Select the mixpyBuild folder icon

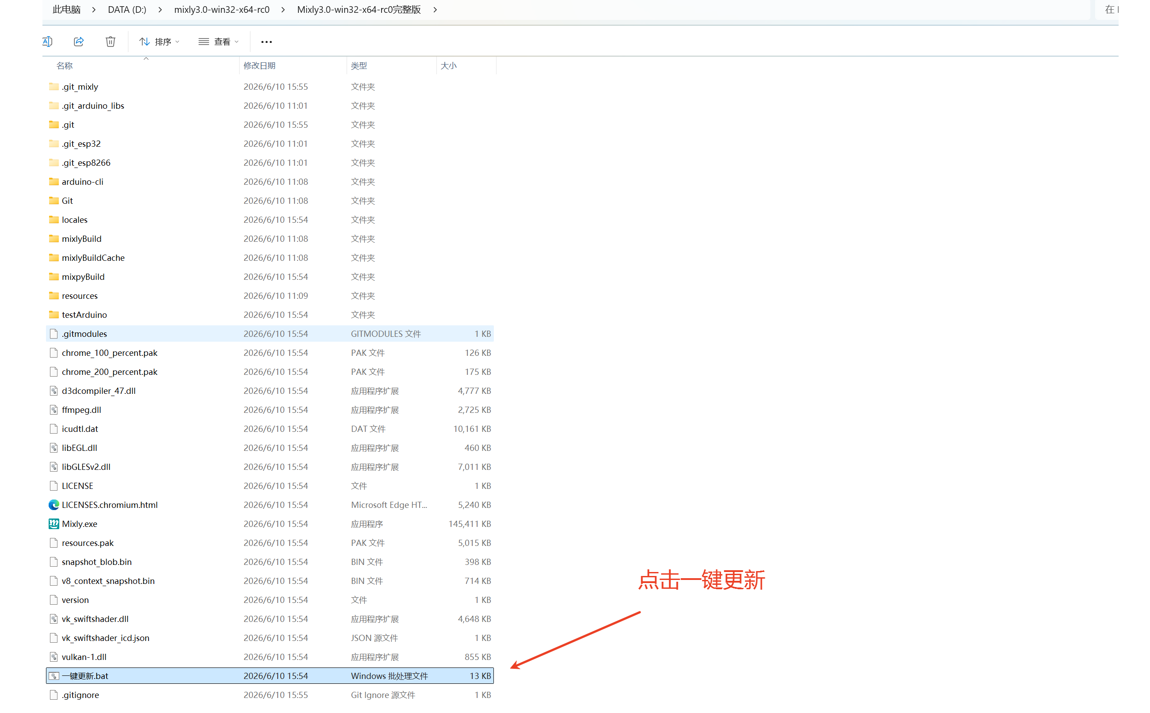tap(54, 276)
